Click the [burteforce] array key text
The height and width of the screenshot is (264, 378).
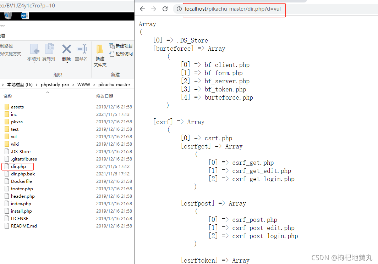(x=173, y=49)
